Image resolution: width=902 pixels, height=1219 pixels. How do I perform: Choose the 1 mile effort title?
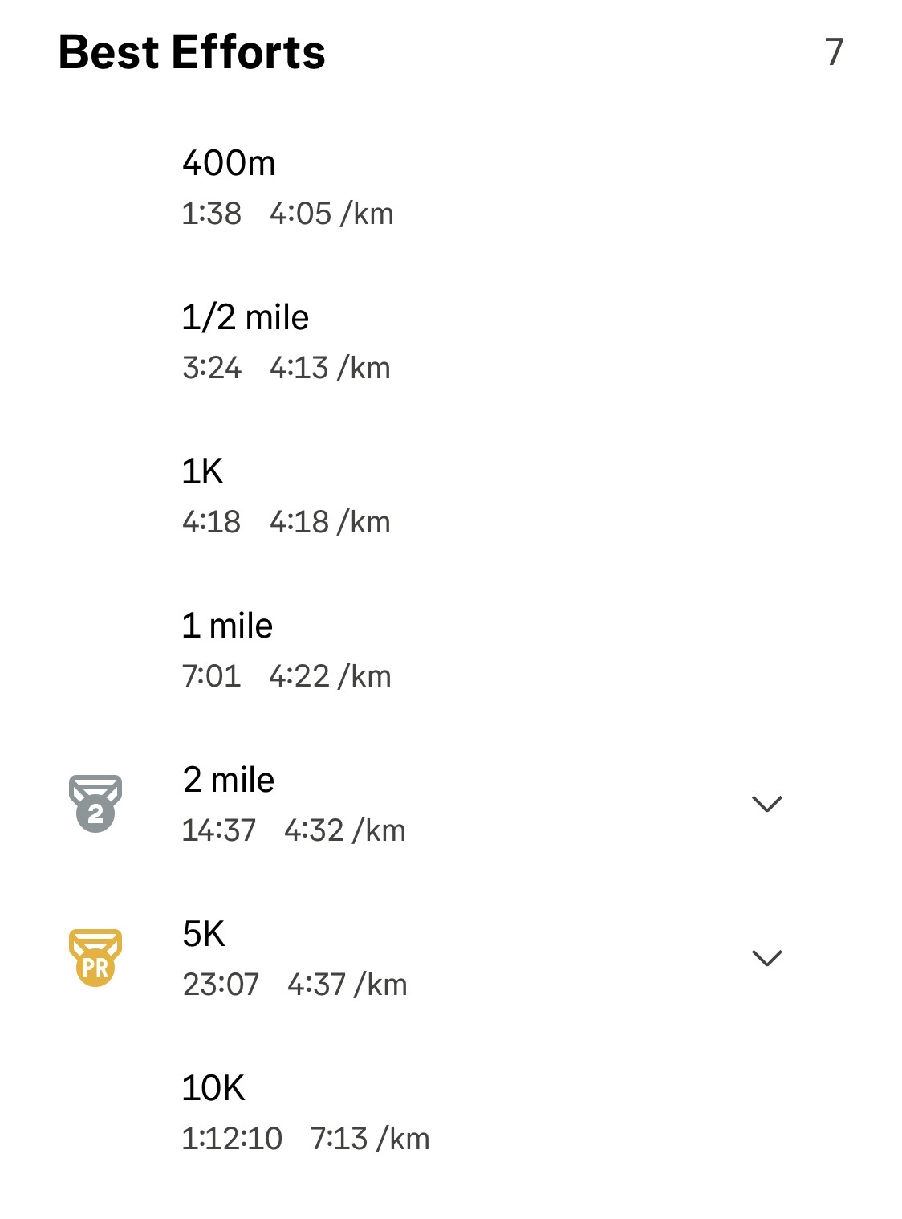coord(227,626)
